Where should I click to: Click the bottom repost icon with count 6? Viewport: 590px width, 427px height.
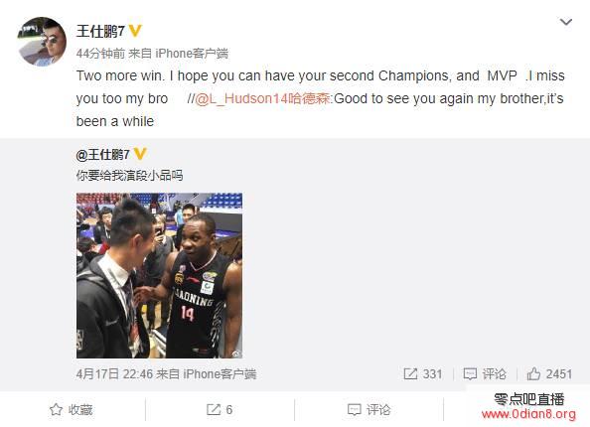pyautogui.click(x=214, y=410)
